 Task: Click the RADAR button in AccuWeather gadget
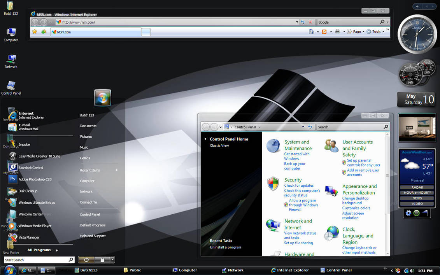tap(417, 187)
